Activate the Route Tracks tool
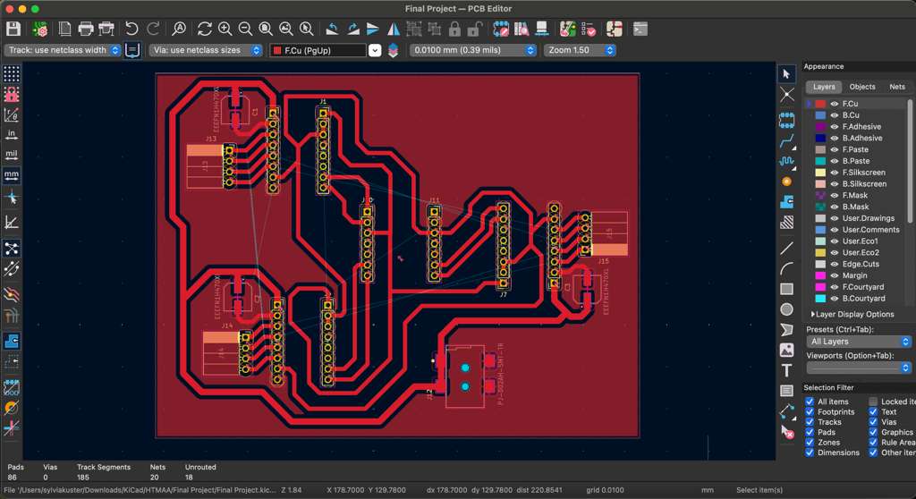The image size is (916, 499). [786, 140]
